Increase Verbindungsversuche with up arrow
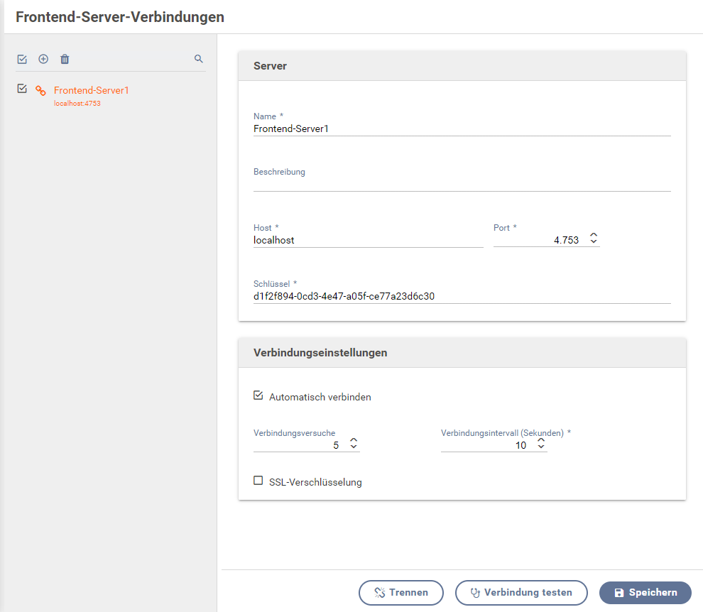The width and height of the screenshot is (703, 612). (354, 440)
